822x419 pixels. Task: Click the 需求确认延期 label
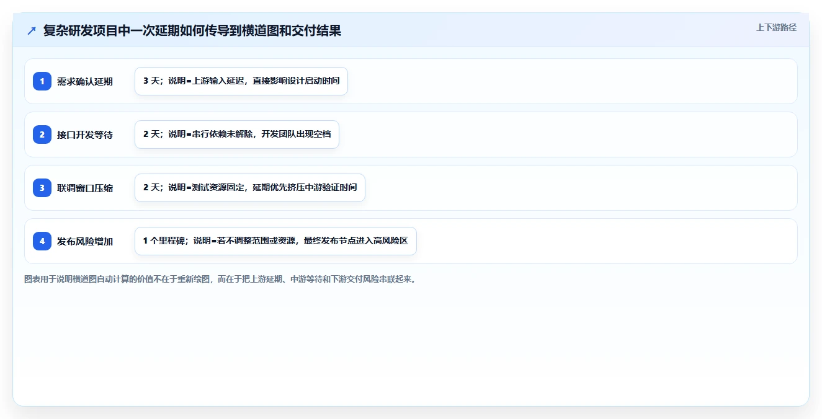85,81
